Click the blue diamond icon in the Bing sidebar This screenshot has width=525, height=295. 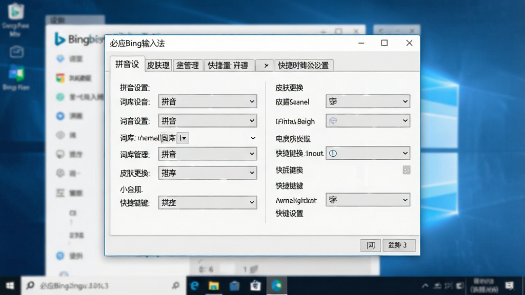tap(60, 59)
